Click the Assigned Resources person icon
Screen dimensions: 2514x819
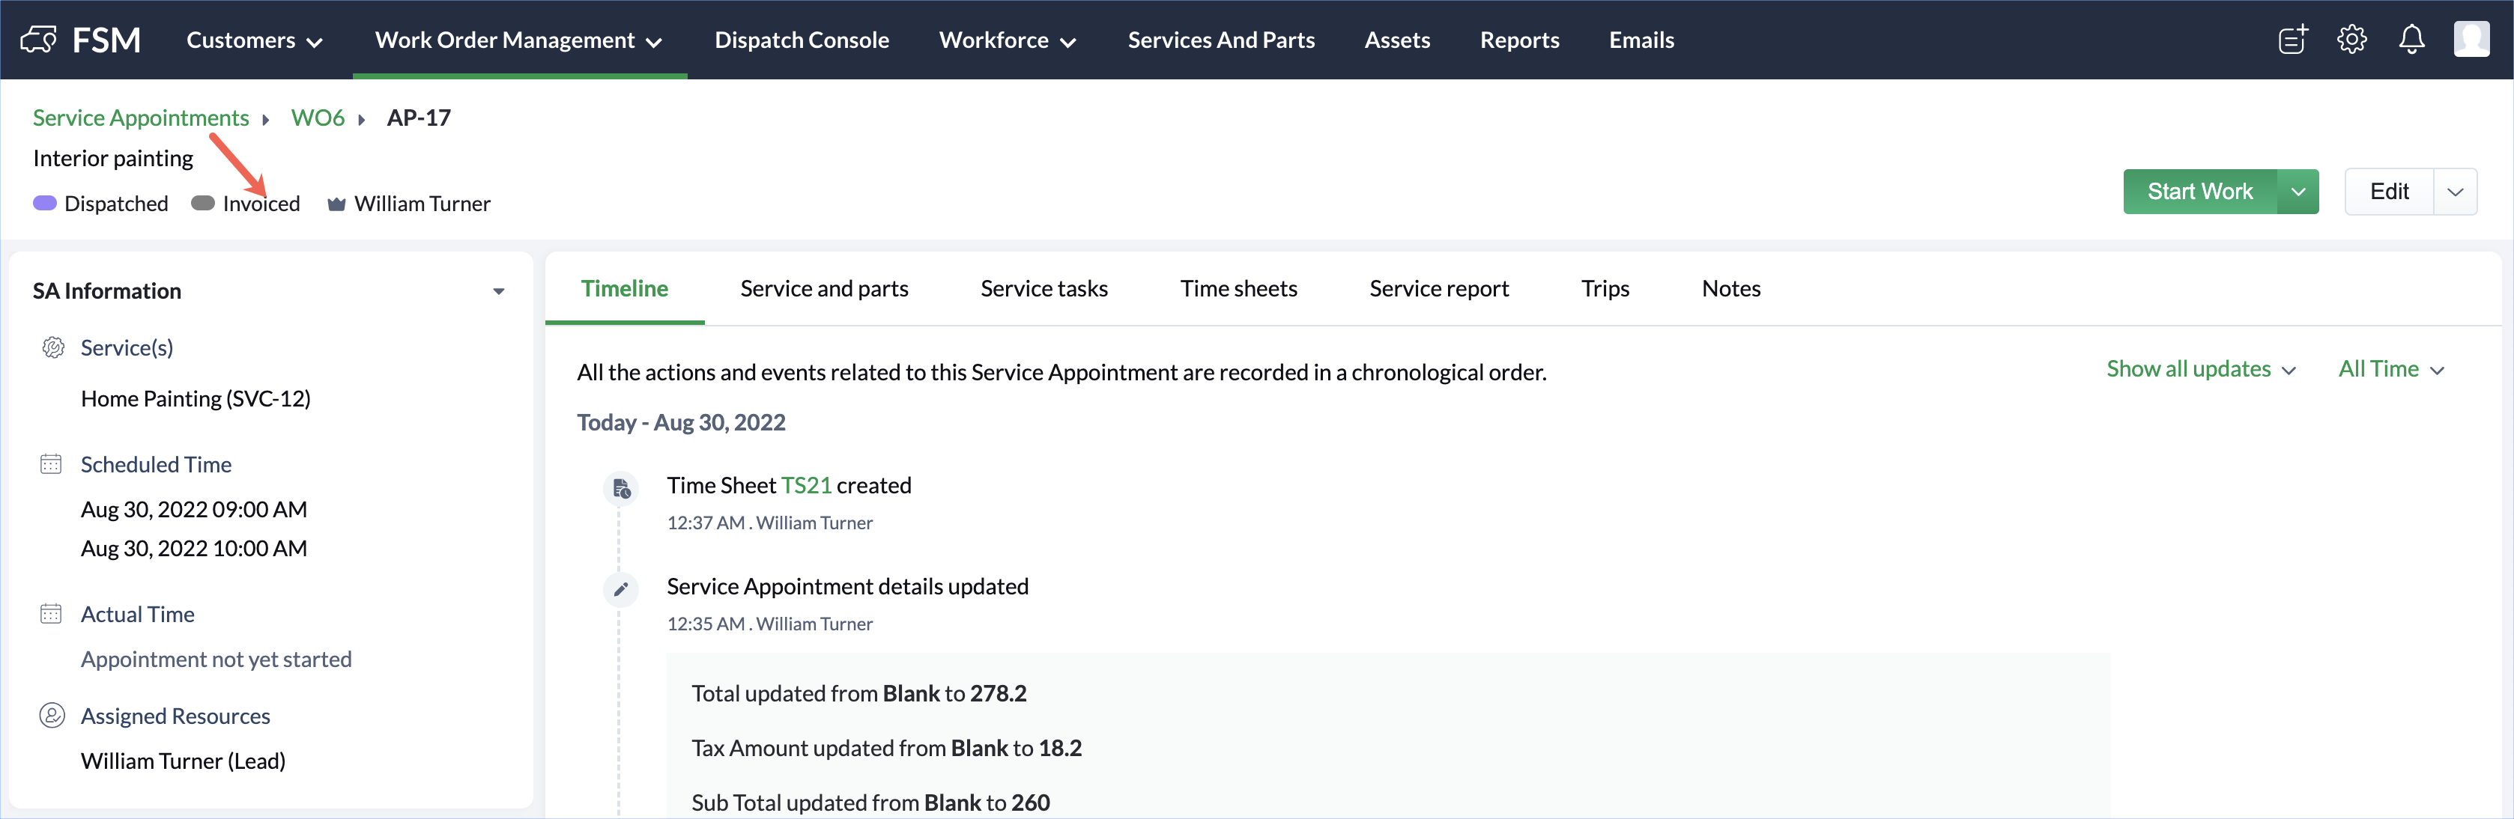[x=52, y=716]
